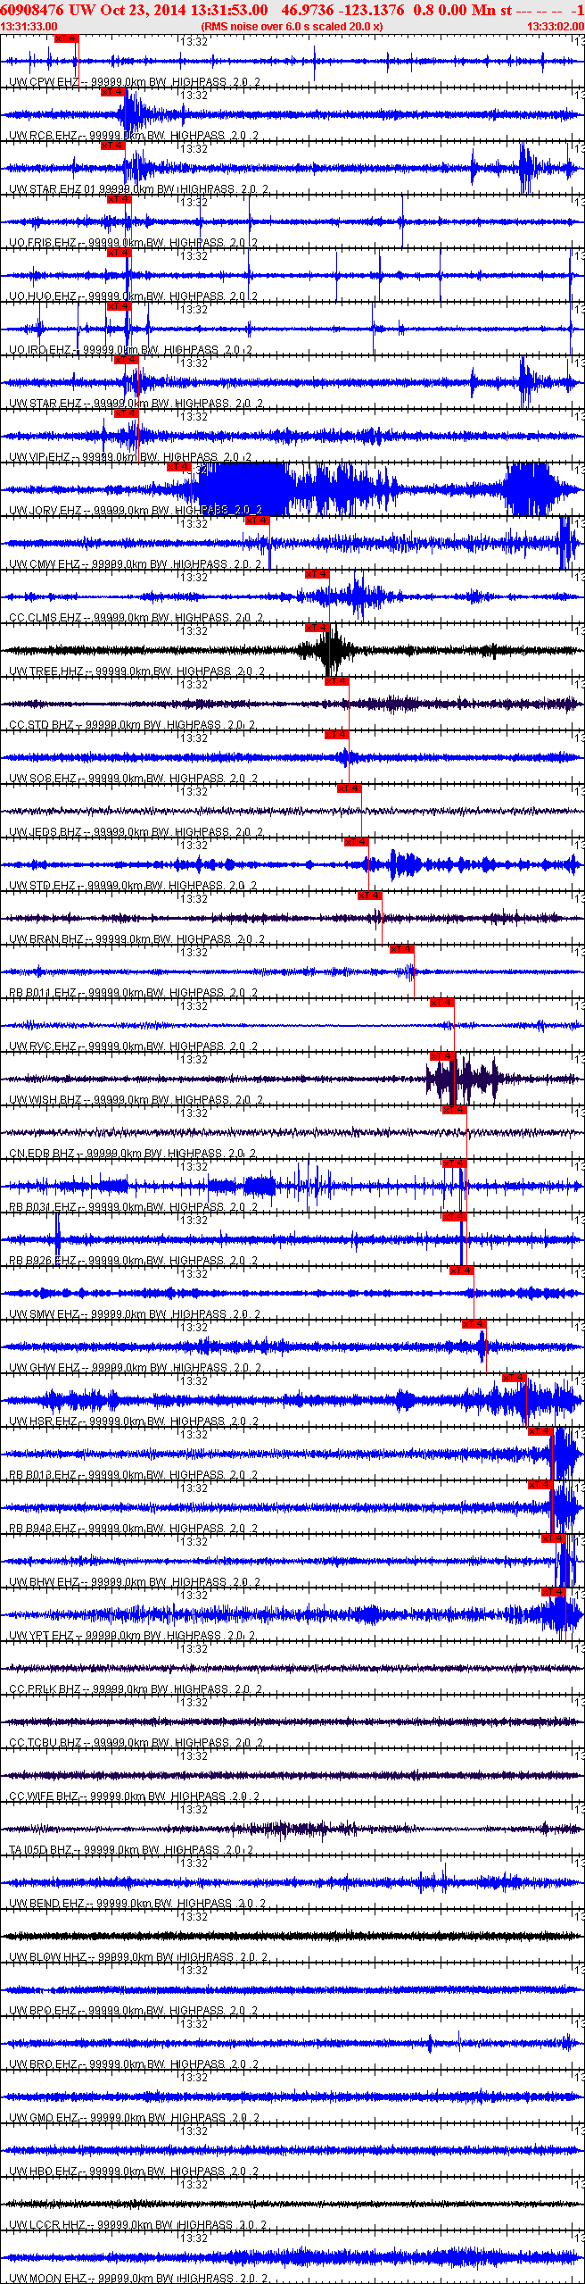Click the red pick flag on RCB trace
The image size is (585, 2284).
112,92
